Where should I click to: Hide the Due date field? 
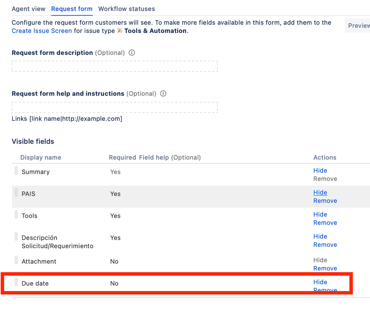point(320,282)
